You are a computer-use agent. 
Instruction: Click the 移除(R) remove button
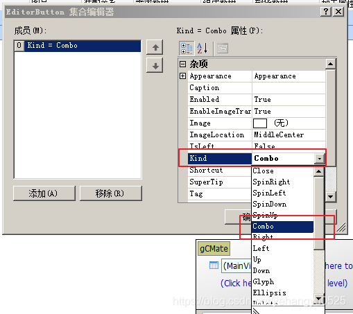click(111, 193)
